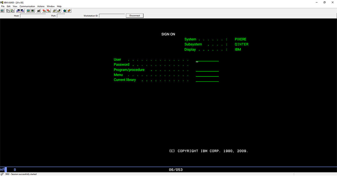337x176 pixels.
Task: Open the Edit menu
Action: point(9,6)
